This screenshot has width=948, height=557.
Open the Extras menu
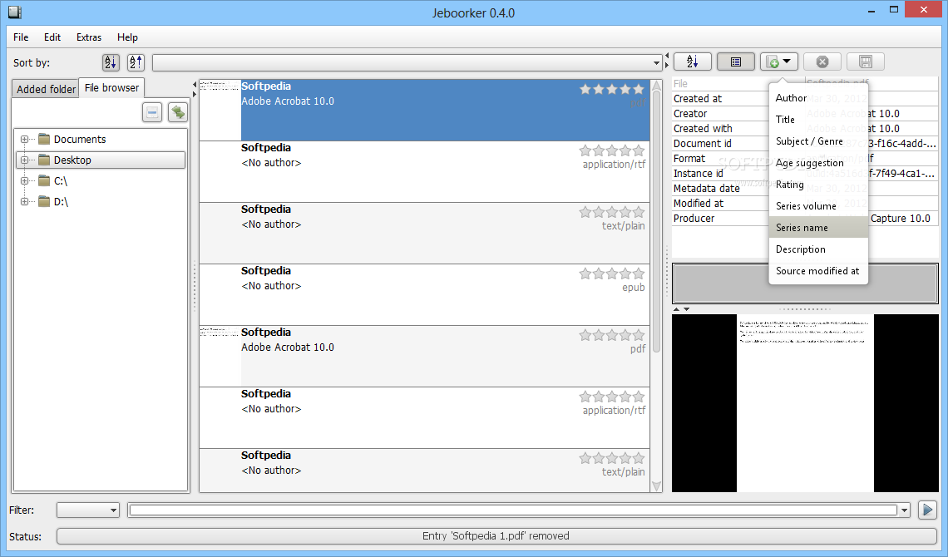(89, 37)
